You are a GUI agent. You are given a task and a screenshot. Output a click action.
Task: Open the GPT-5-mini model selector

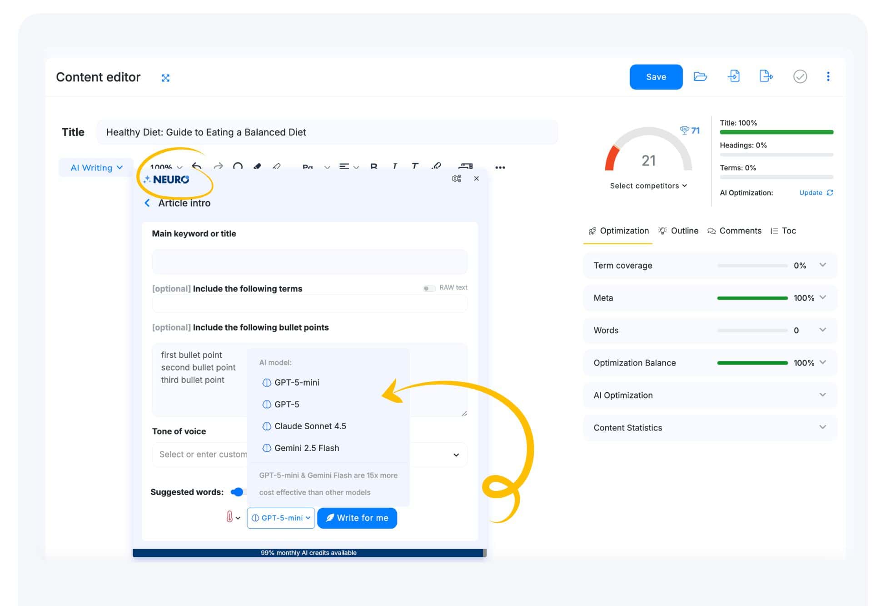(x=281, y=518)
